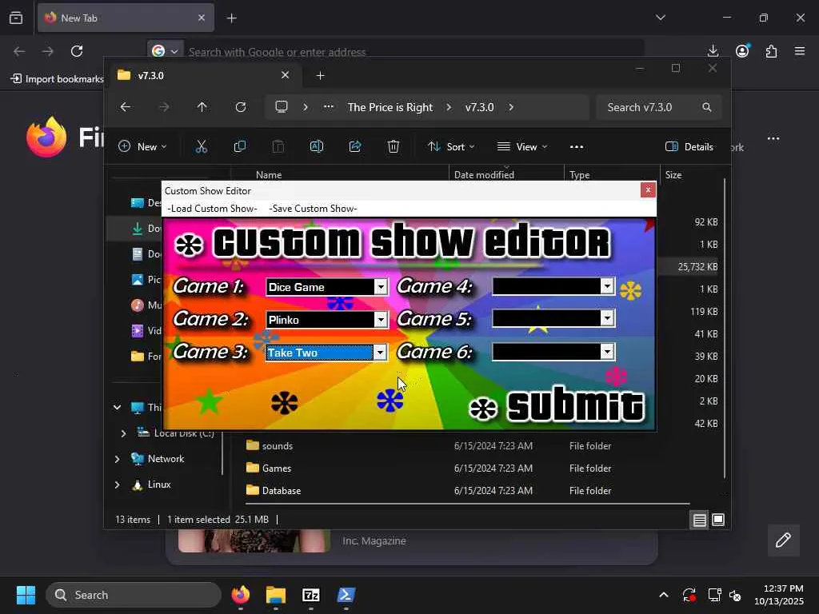Sort by the Type column header
Viewport: 819px width, 614px height.
click(580, 175)
